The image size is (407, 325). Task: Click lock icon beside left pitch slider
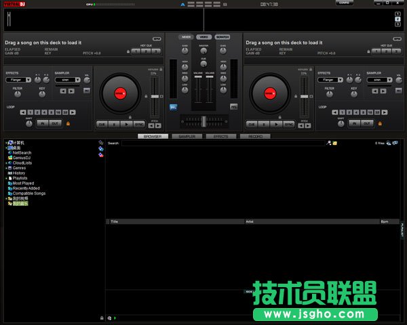146,96
